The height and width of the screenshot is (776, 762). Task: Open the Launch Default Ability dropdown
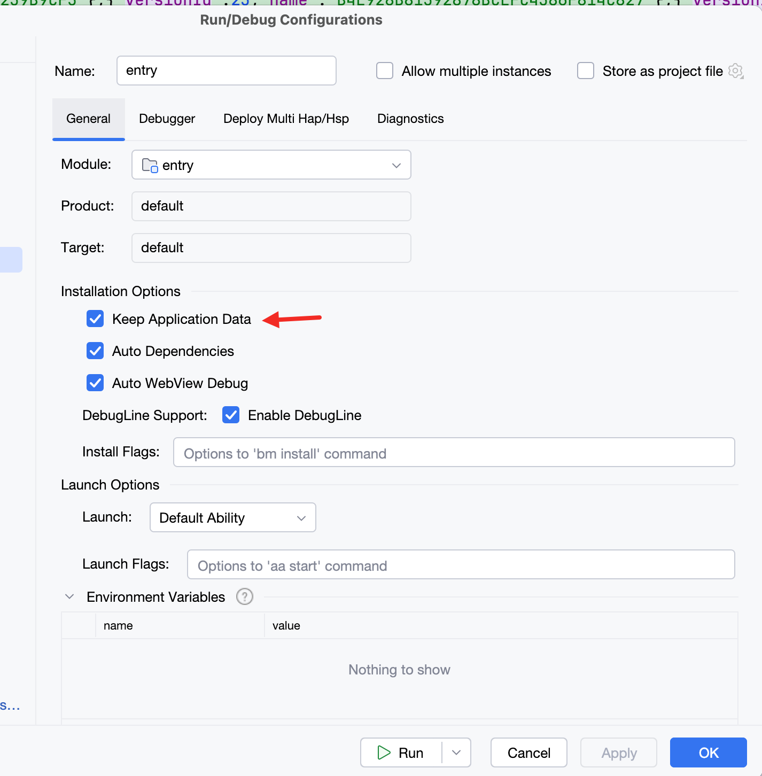(301, 518)
